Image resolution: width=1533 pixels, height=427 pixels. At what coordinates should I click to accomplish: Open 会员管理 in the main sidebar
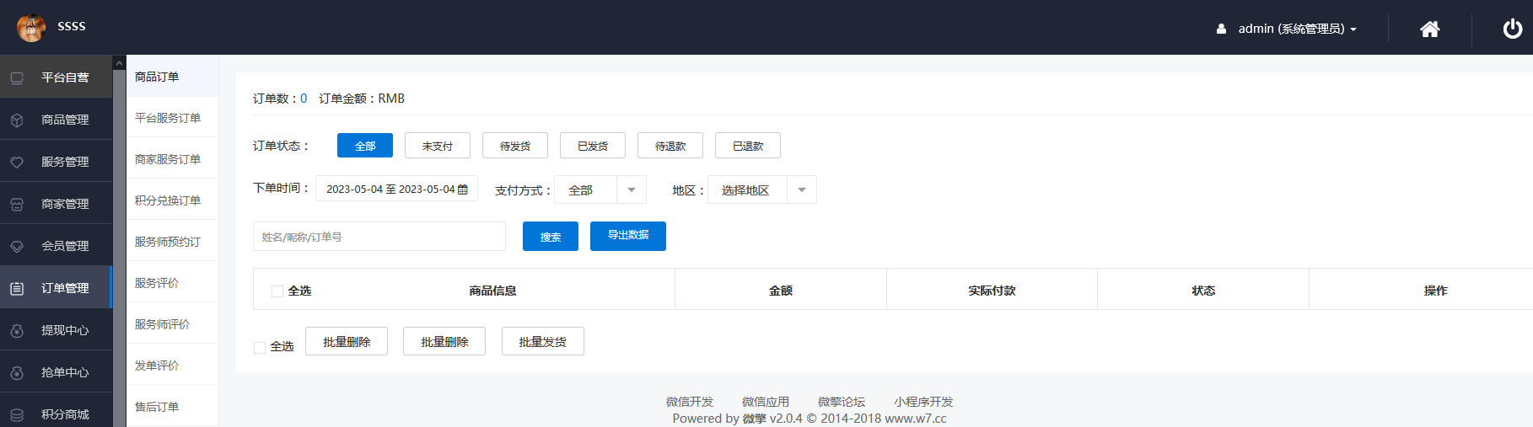(x=56, y=245)
